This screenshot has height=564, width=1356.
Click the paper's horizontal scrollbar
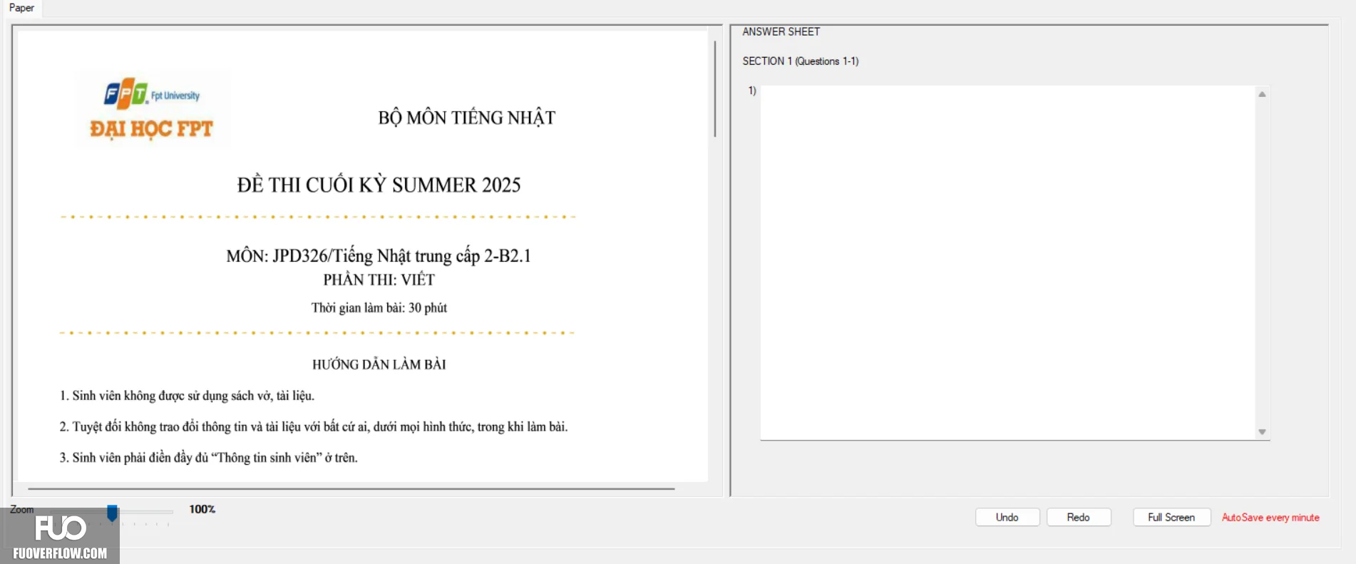351,489
